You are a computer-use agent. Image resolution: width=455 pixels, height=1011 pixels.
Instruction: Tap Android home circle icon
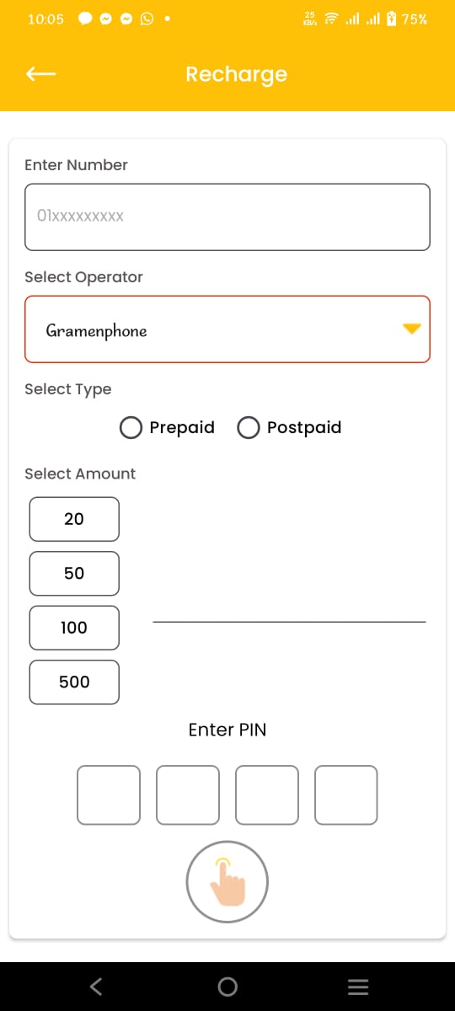227,987
